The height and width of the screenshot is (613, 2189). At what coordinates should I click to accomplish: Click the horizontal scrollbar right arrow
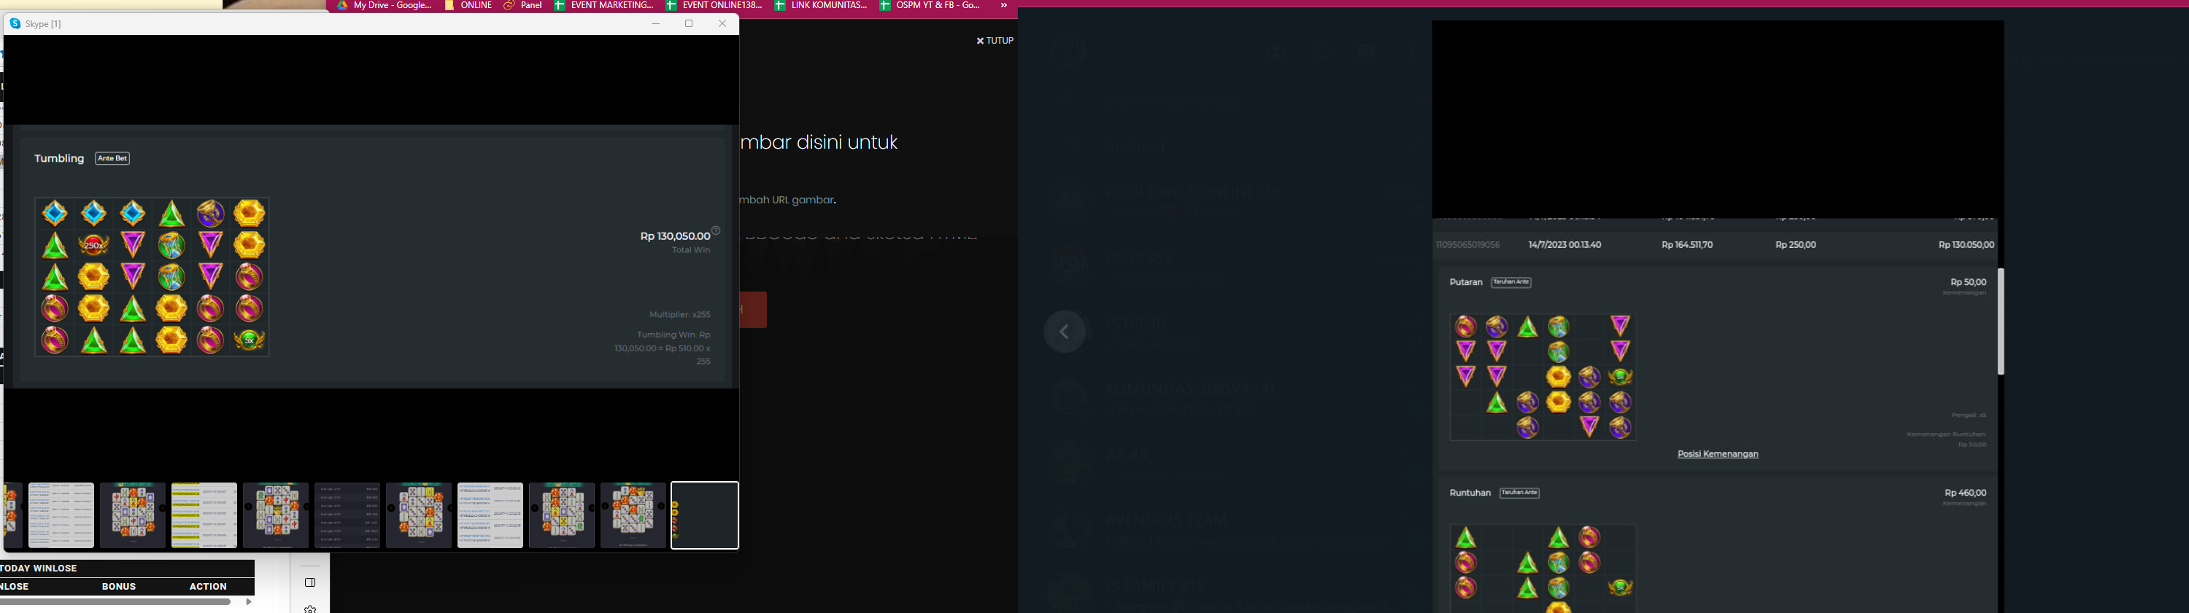tap(248, 602)
